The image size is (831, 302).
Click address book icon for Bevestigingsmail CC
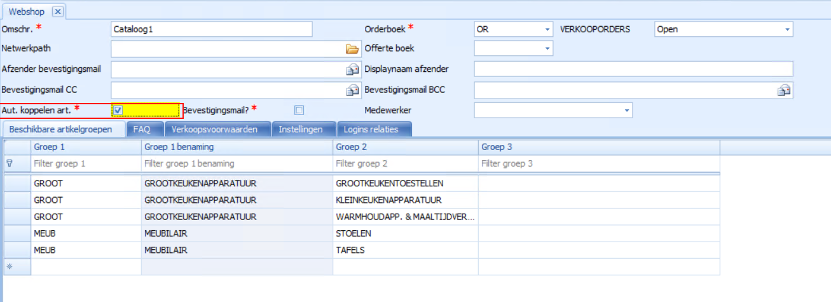coord(352,90)
